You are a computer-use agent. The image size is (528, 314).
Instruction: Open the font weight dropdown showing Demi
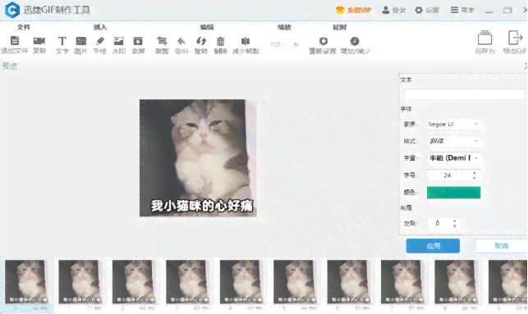tap(453, 158)
